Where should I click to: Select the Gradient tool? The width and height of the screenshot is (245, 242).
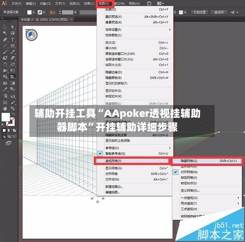coord(13,83)
